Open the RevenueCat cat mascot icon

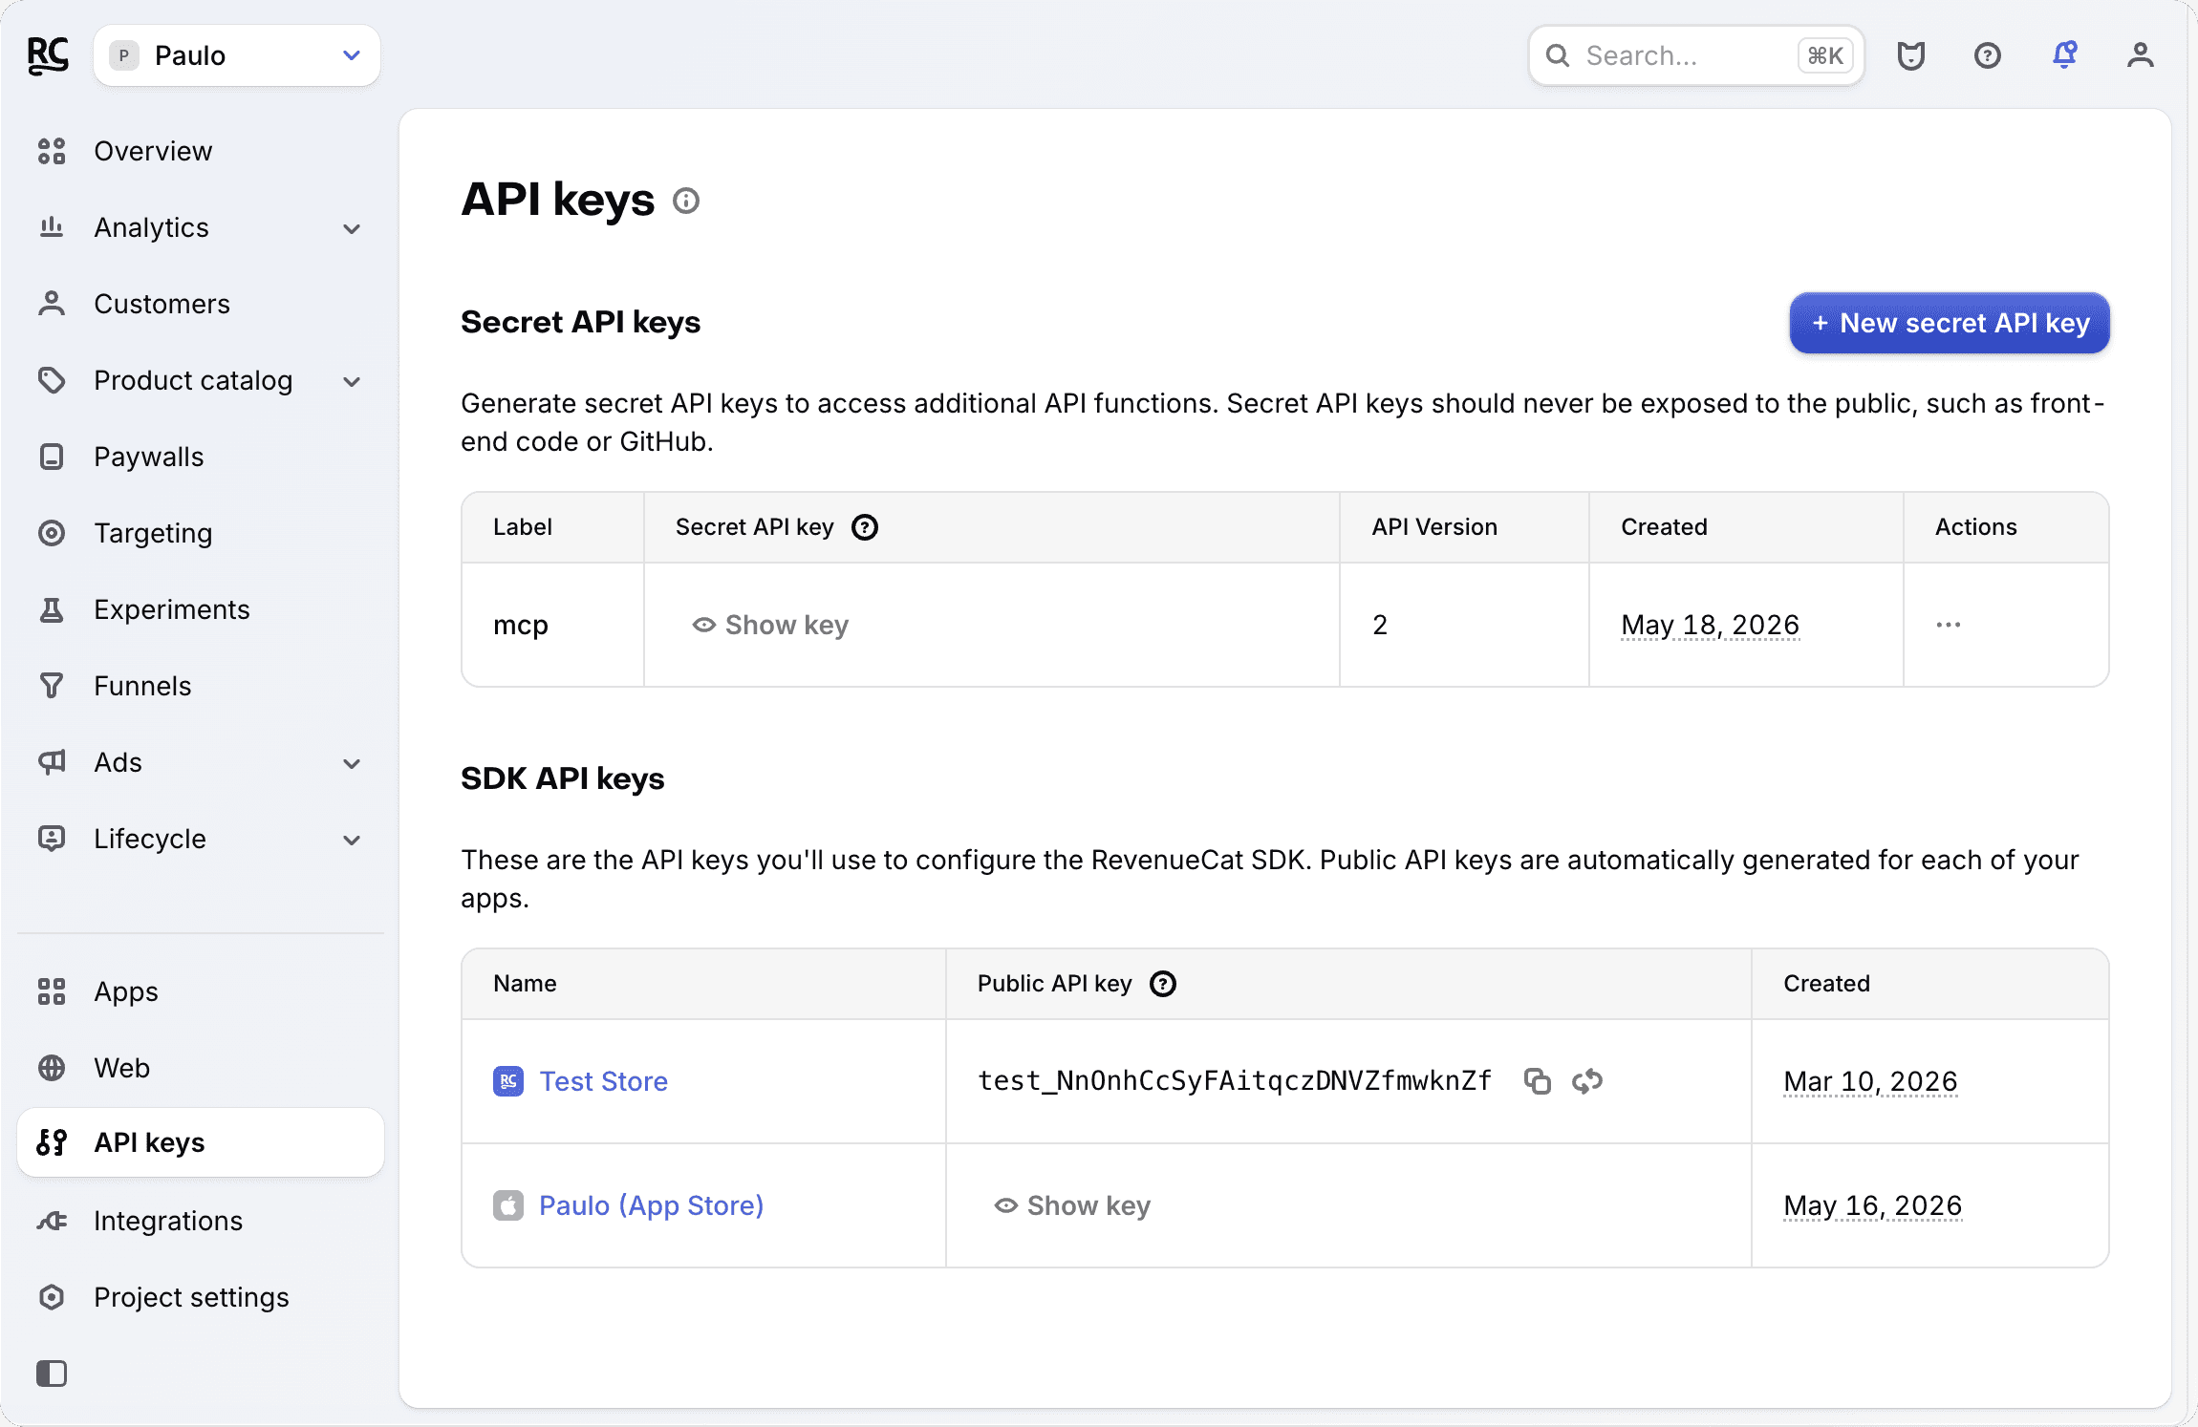click(1910, 55)
